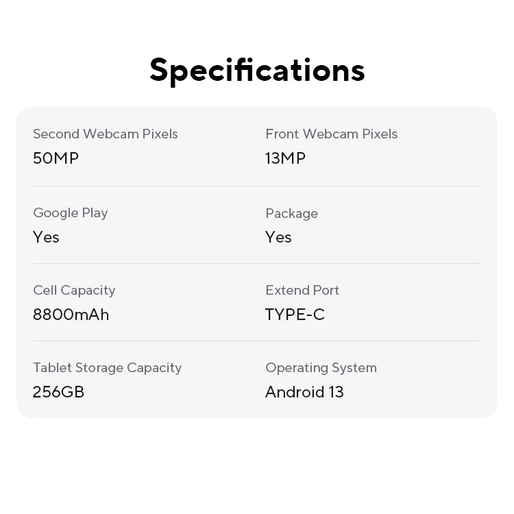
Task: Click the Specifications heading
Action: pos(257,71)
